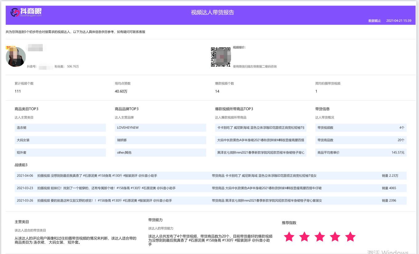Click the report title 视频达人带货报告
Image resolution: width=419 pixels, height=254 pixels.
tap(213, 12)
